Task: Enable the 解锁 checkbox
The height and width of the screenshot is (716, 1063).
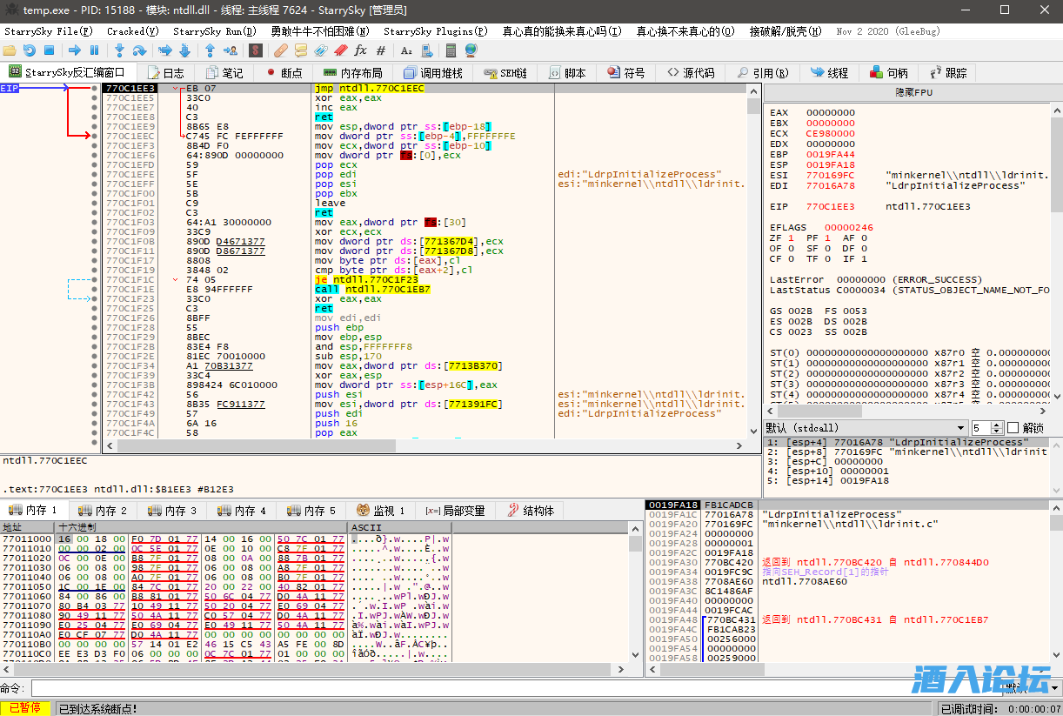Action: point(1013,428)
